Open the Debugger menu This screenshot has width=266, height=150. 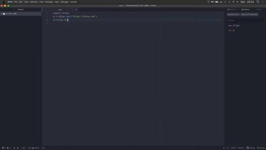pos(64,2)
